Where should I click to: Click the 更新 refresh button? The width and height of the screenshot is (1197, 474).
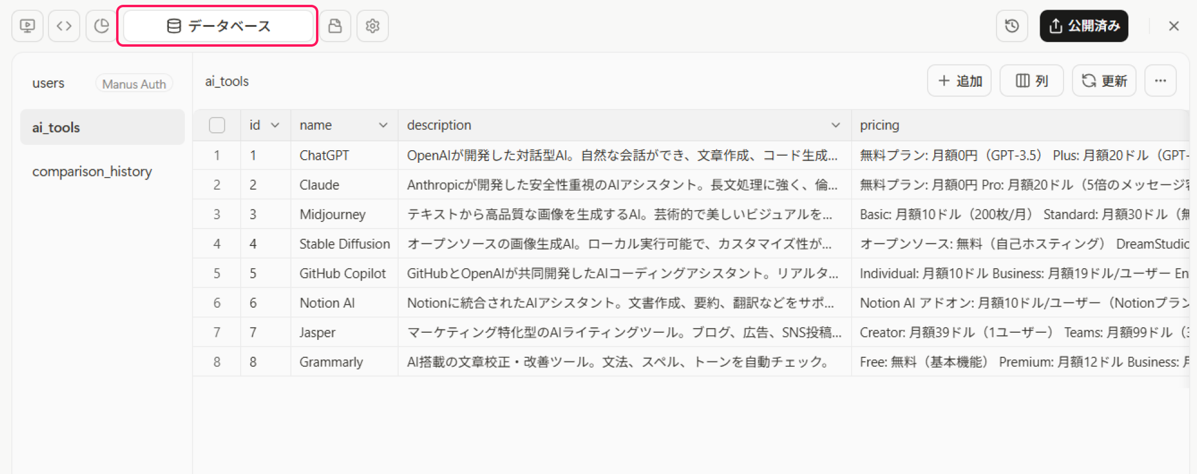pos(1104,81)
